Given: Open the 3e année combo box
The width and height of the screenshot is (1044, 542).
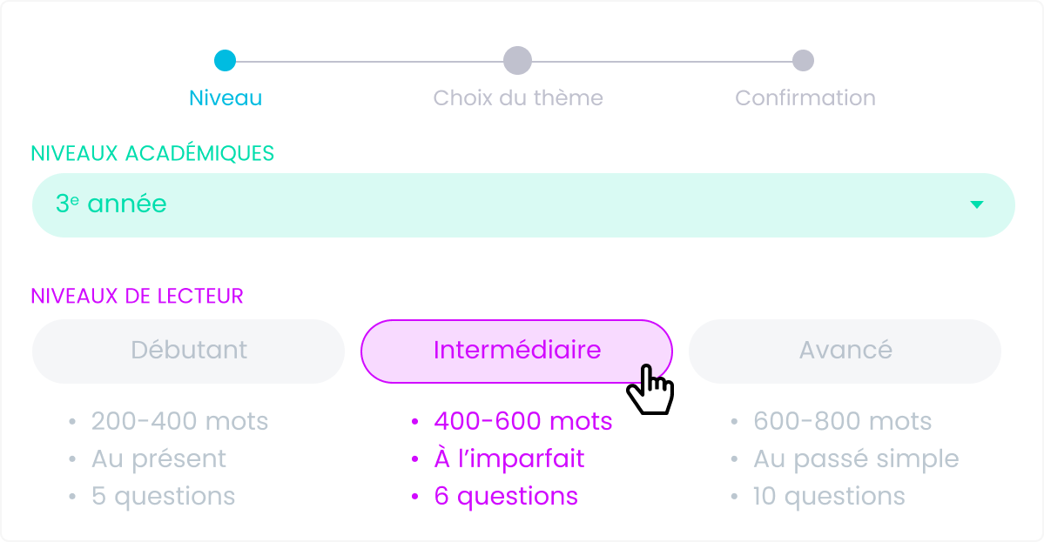Looking at the screenshot, I should pyautogui.click(x=522, y=204).
